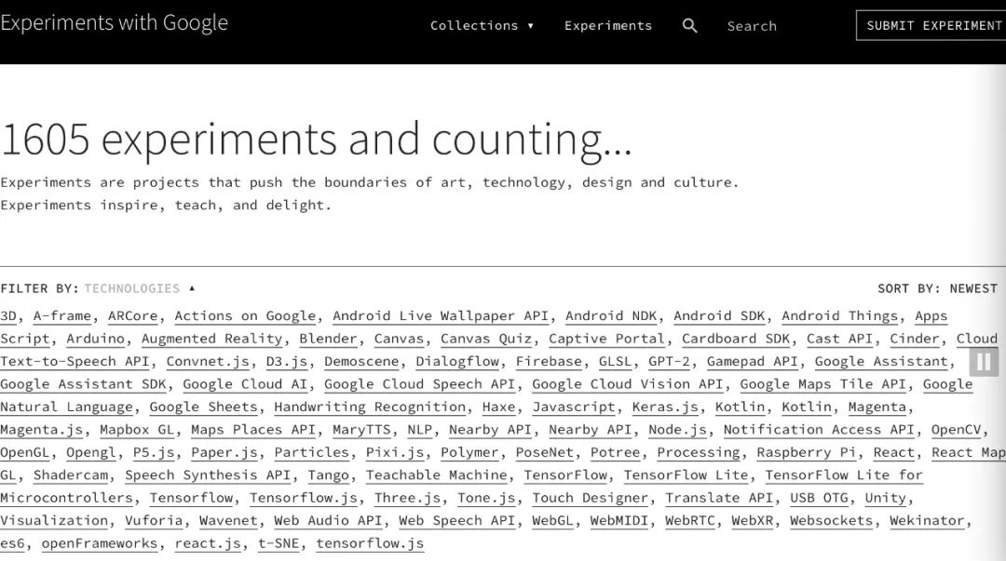The height and width of the screenshot is (561, 1006).
Task: Open the Experiments menu item
Action: click(x=608, y=26)
